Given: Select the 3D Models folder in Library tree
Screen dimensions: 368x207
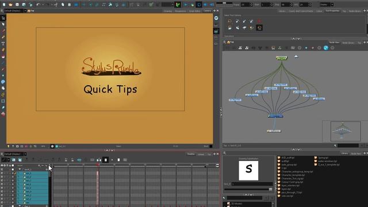Looking at the screenshot, I should click(x=236, y=204).
